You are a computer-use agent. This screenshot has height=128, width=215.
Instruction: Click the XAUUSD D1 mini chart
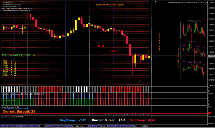(x=194, y=50)
